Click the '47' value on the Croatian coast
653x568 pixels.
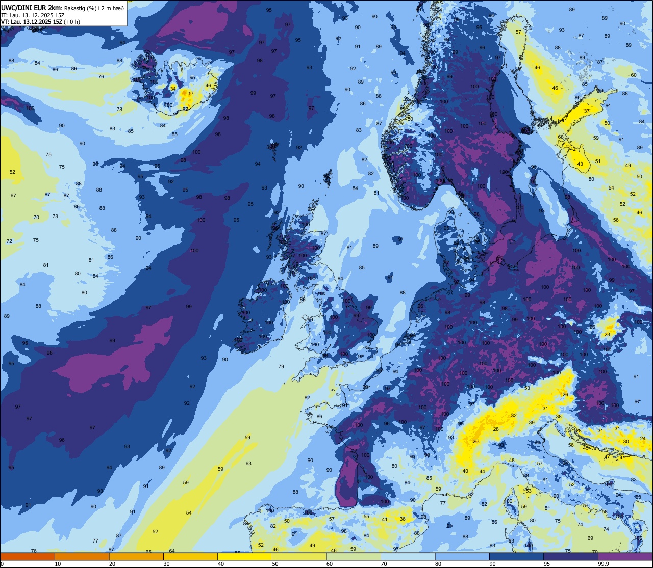(x=607, y=457)
